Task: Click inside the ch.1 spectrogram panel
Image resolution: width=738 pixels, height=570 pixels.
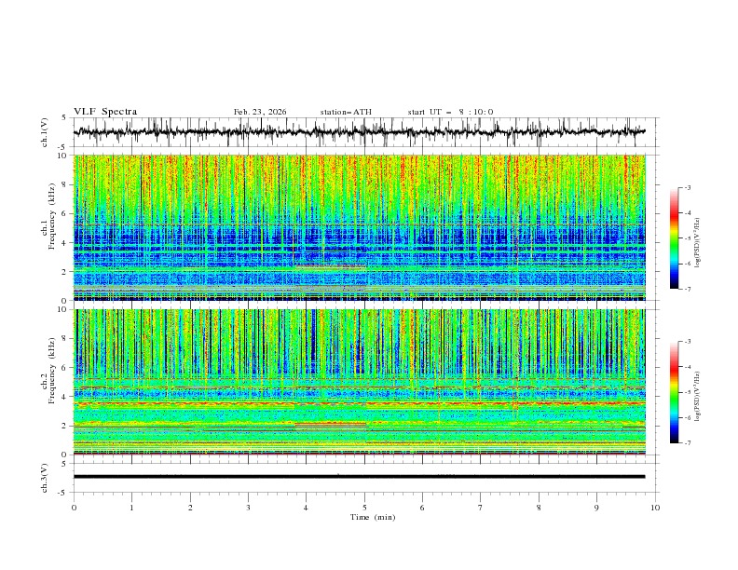Action: coord(360,227)
